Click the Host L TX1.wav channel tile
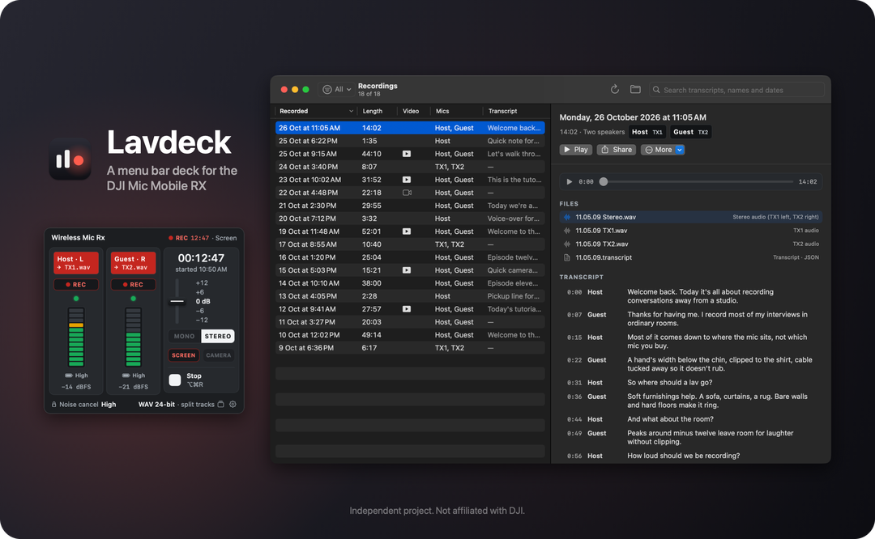This screenshot has width=875, height=539. coord(76,263)
